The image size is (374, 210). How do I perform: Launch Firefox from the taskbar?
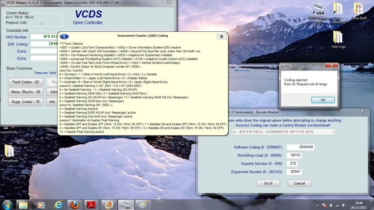point(75,205)
